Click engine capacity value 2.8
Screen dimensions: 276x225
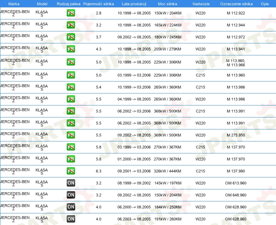click(98, 13)
